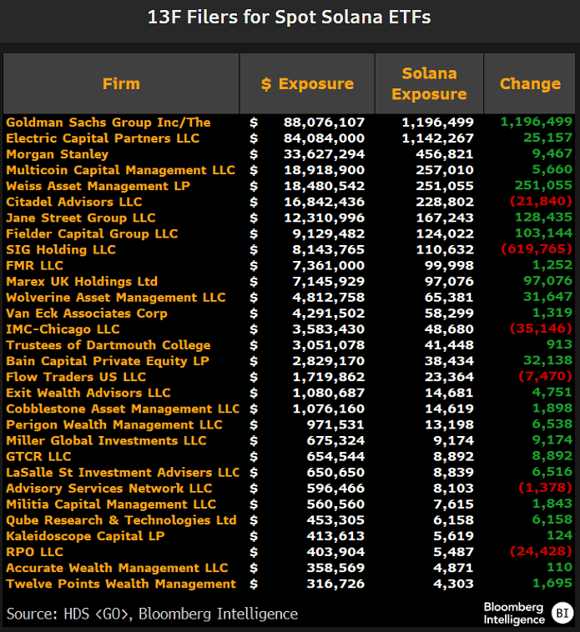Click Perigon Wealth Management LLC
The image size is (580, 632).
coord(114,425)
